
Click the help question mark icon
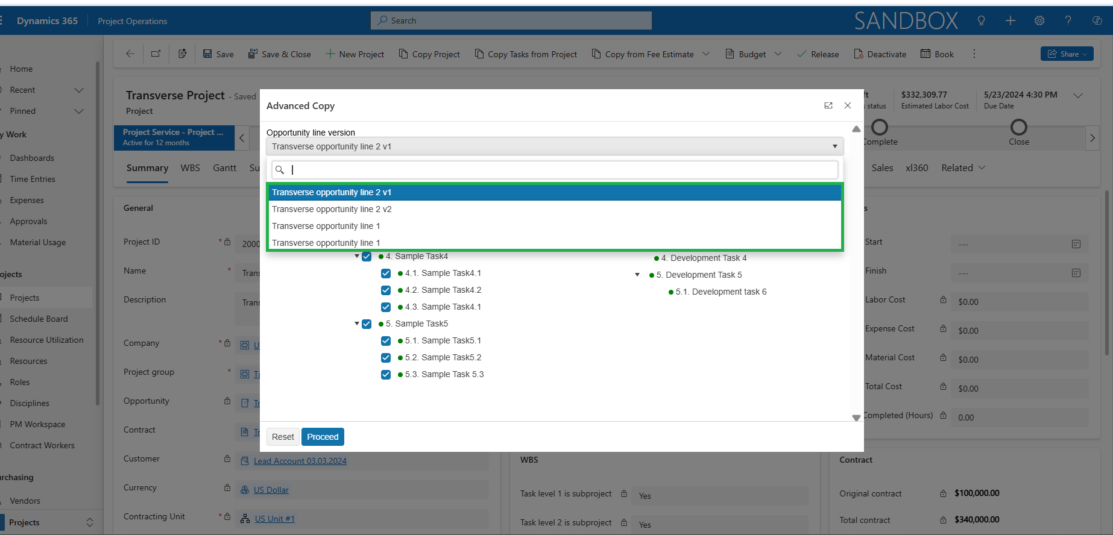[x=1068, y=20]
